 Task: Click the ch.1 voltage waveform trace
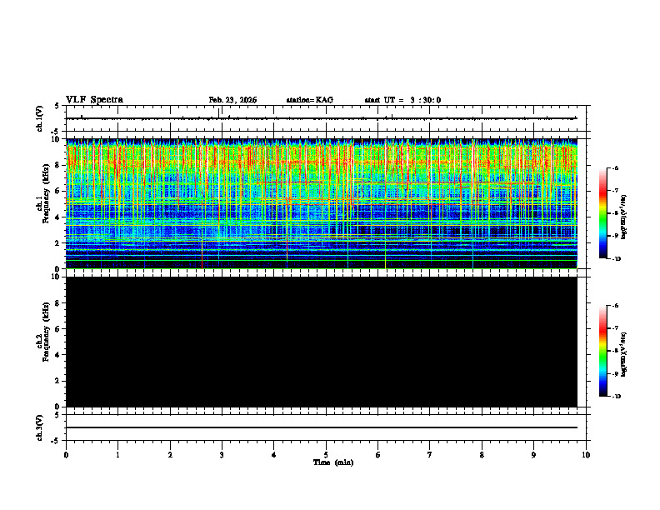click(322, 118)
